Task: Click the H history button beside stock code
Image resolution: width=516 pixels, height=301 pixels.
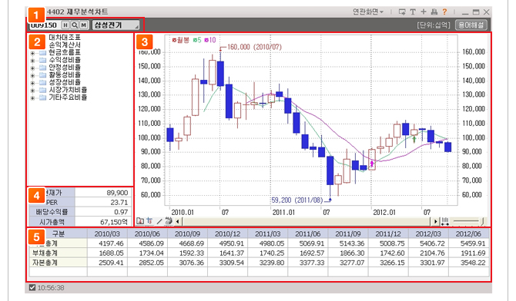Action: coord(65,25)
